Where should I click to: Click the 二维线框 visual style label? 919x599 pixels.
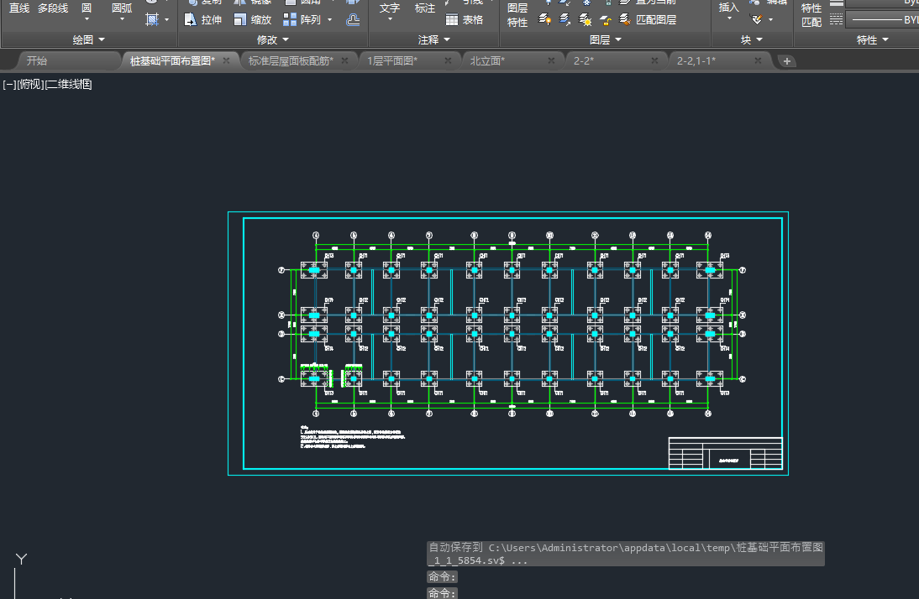pyautogui.click(x=69, y=84)
